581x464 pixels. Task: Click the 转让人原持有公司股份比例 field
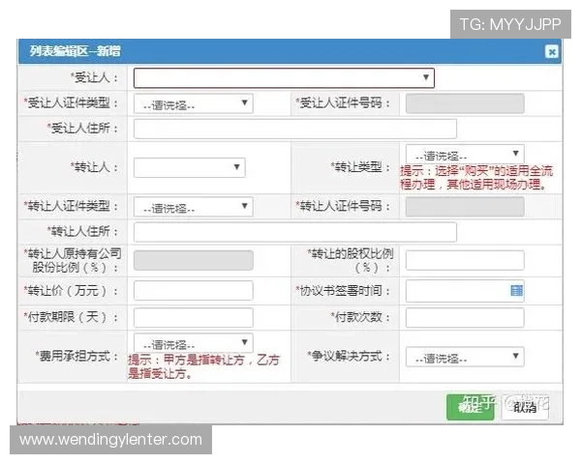(193, 260)
